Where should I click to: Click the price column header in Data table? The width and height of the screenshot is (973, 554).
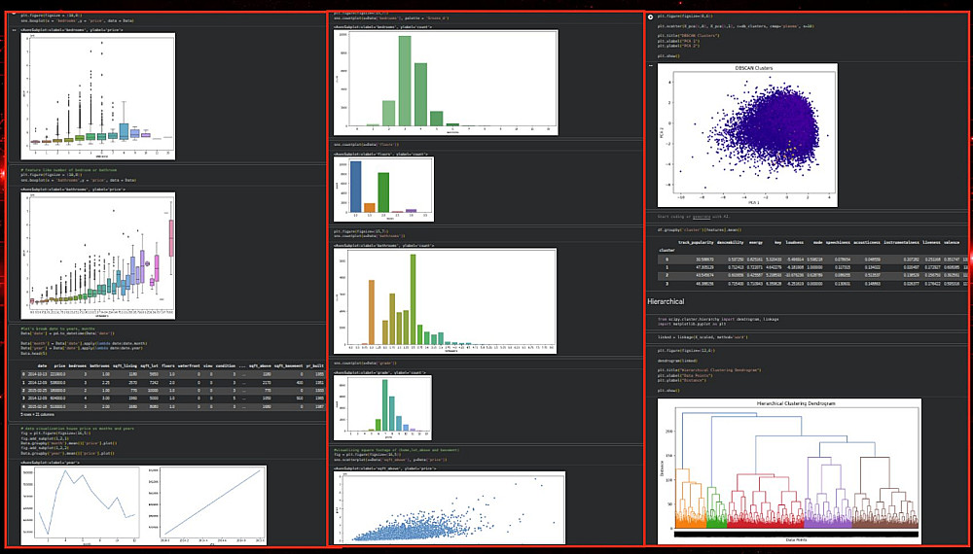click(x=60, y=365)
